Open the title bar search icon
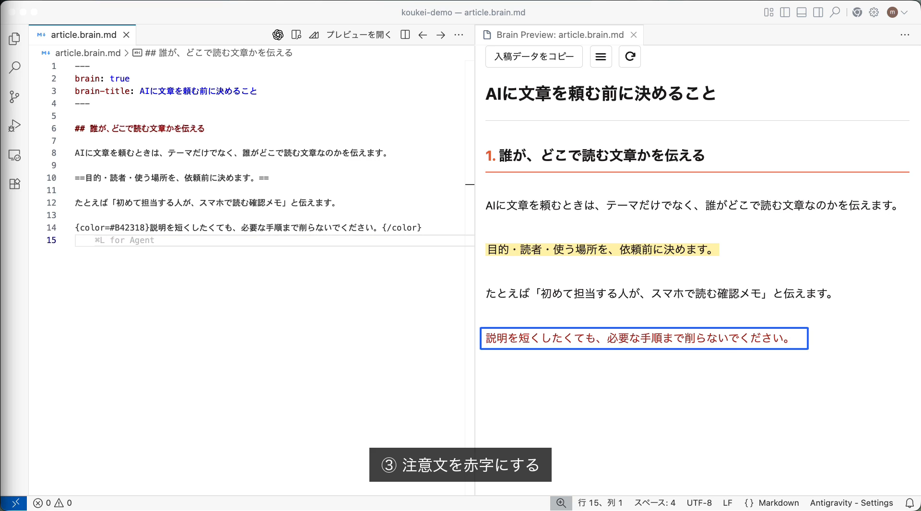Viewport: 921px width, 511px height. [x=835, y=12]
